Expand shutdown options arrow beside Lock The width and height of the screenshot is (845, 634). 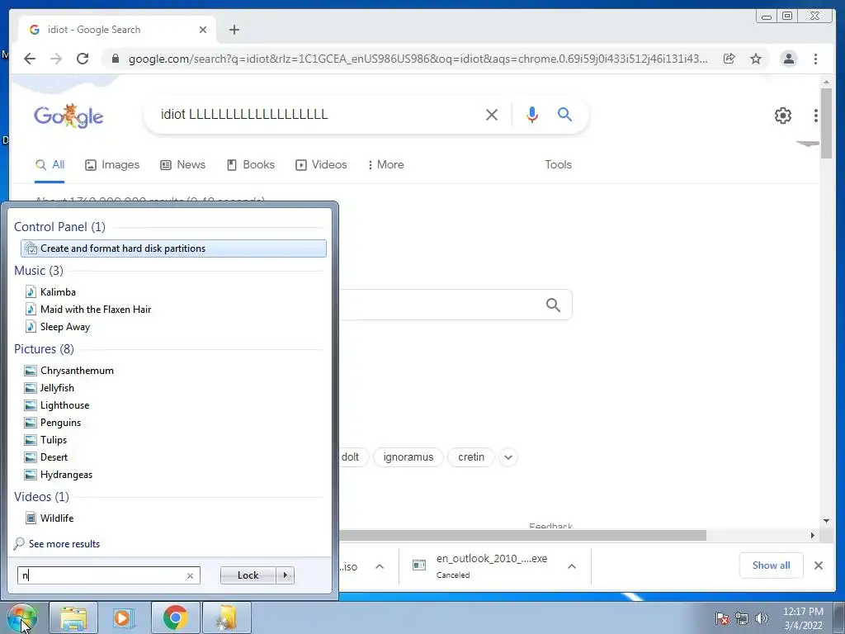coord(285,575)
